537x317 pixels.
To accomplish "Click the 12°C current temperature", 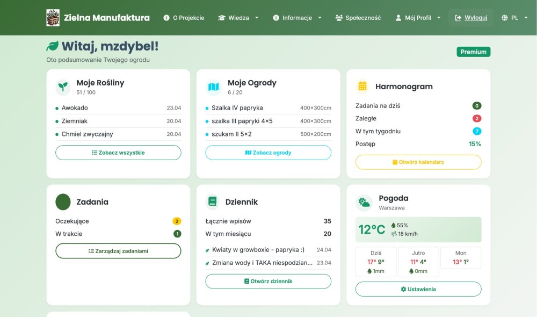I will [372, 229].
